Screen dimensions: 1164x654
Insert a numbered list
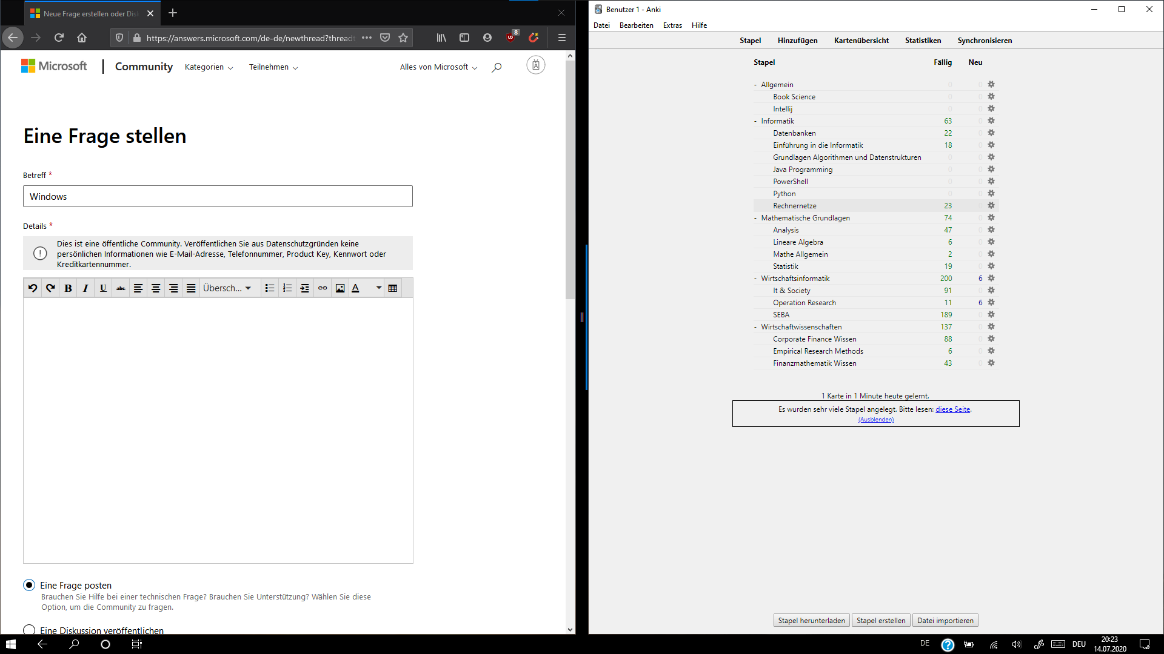point(287,288)
